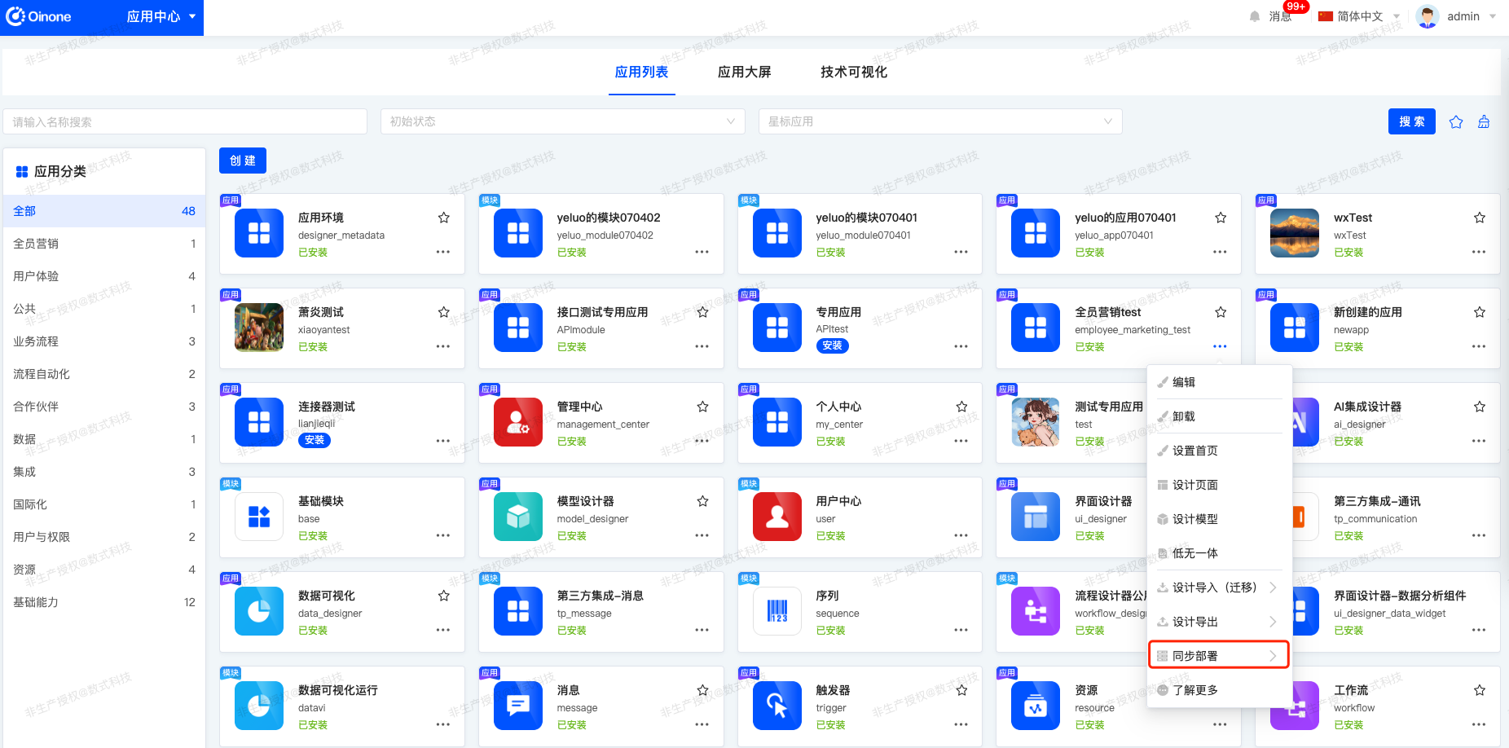Click the 模型设计器 teal cube icon
Viewport: 1509px width, 748px height.
point(518,517)
